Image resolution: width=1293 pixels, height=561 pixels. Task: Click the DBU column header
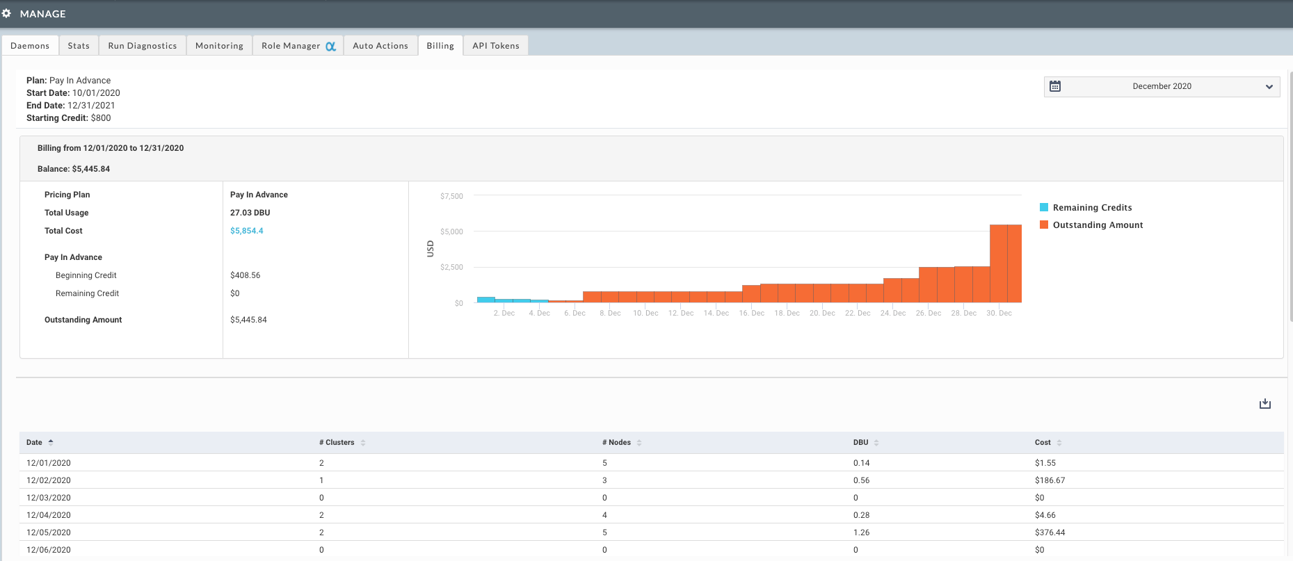pyautogui.click(x=861, y=443)
